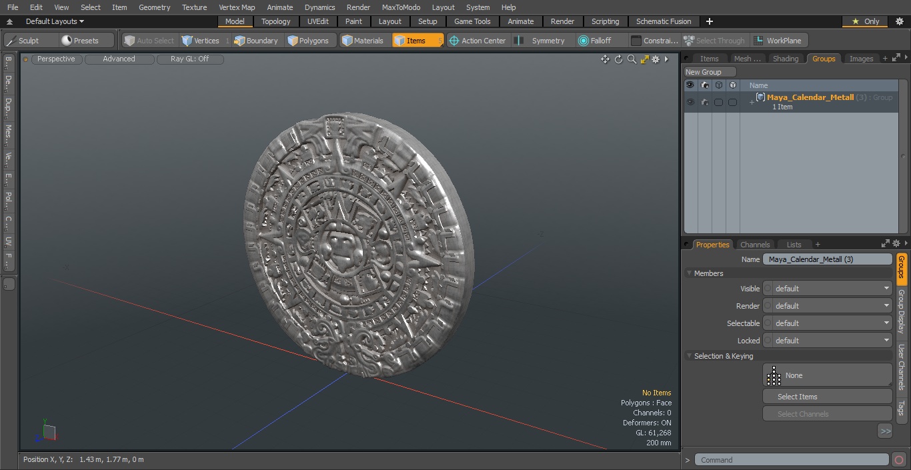The height and width of the screenshot is (470, 911).
Task: Maximize the viewport with the yellow arrows icon
Action: coord(644,59)
